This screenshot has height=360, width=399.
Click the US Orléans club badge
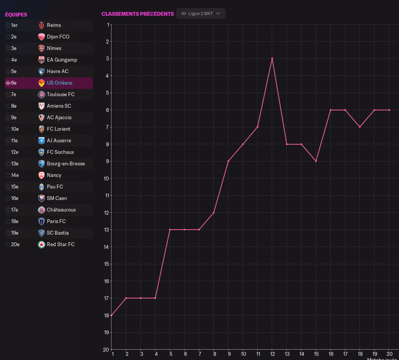click(x=41, y=83)
